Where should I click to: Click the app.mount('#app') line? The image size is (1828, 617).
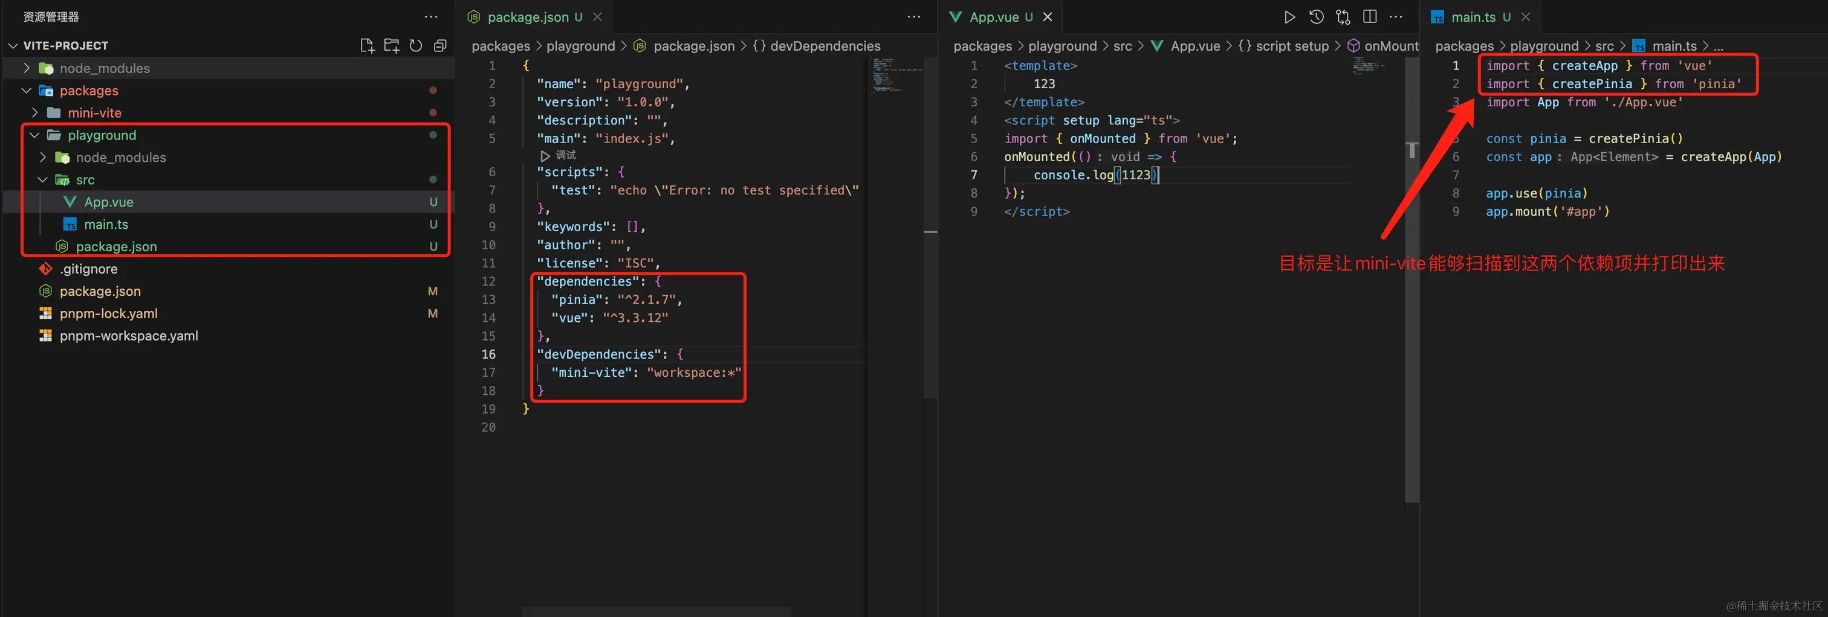click(1548, 211)
